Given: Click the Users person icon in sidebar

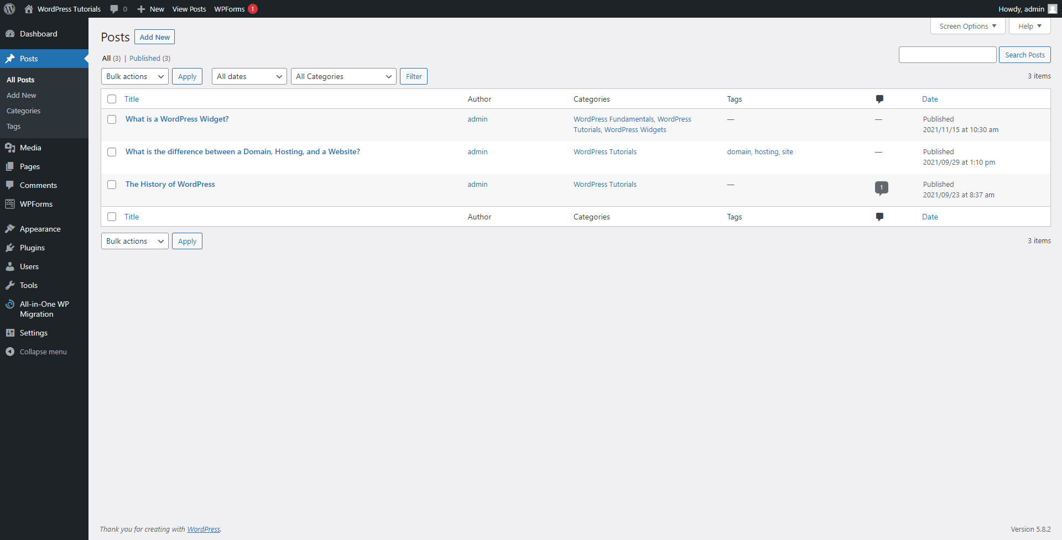Looking at the screenshot, I should click(10, 266).
